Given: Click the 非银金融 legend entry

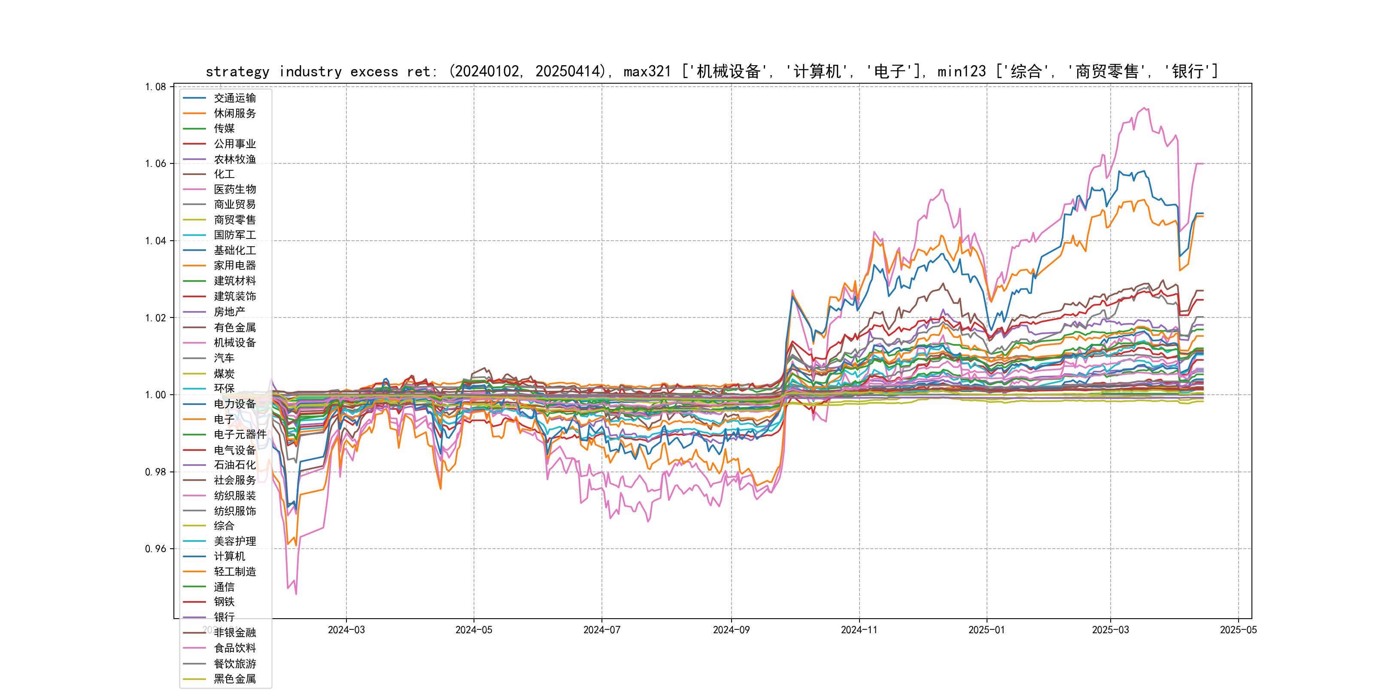Looking at the screenshot, I should [234, 632].
